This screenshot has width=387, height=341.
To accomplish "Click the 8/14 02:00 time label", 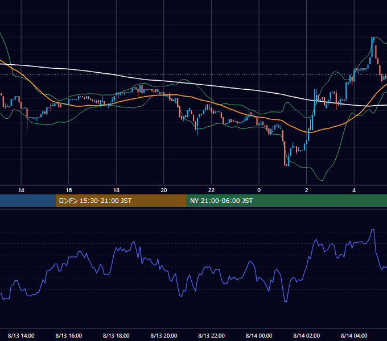I will (x=307, y=335).
